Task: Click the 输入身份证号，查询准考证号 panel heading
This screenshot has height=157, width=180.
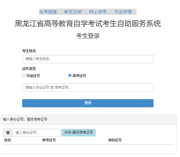Action: pyautogui.click(x=25, y=119)
